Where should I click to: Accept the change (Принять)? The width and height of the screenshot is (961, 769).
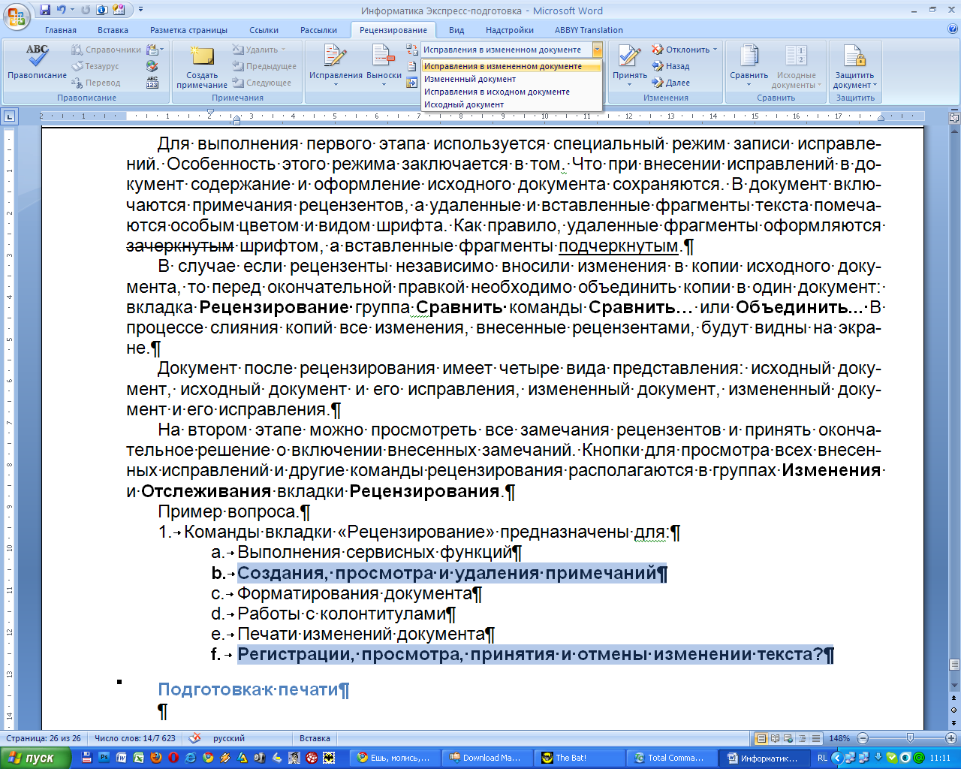tap(629, 65)
